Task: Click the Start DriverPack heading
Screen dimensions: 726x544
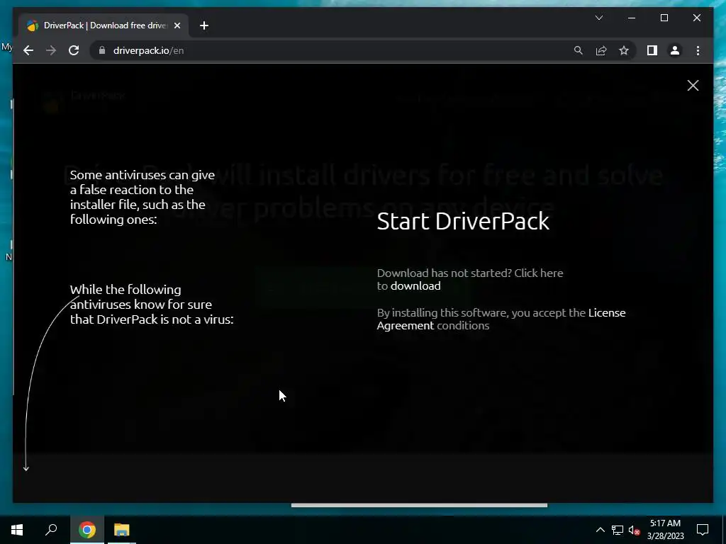Action: click(x=463, y=221)
